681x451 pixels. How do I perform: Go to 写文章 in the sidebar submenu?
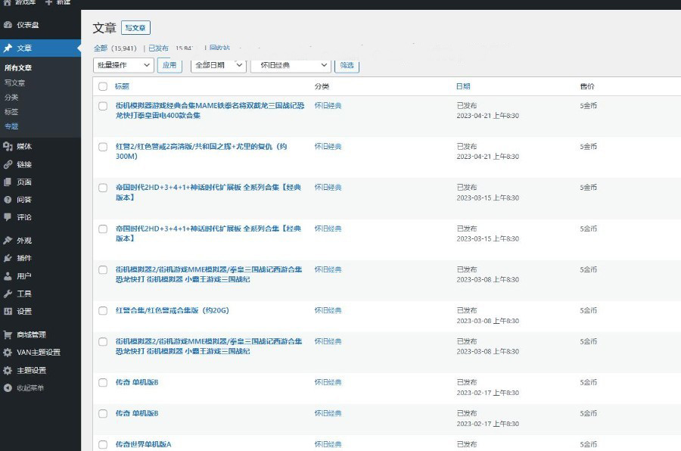15,82
